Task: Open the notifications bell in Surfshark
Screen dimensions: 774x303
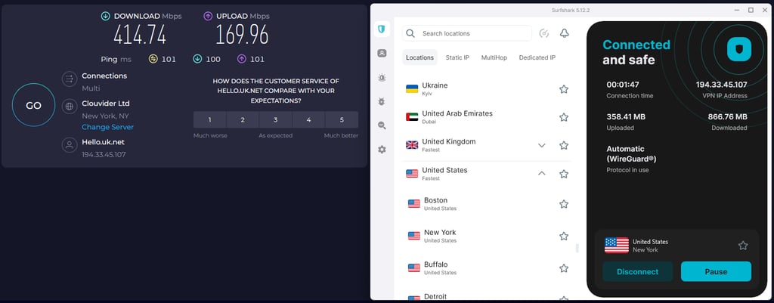Action: (x=564, y=33)
